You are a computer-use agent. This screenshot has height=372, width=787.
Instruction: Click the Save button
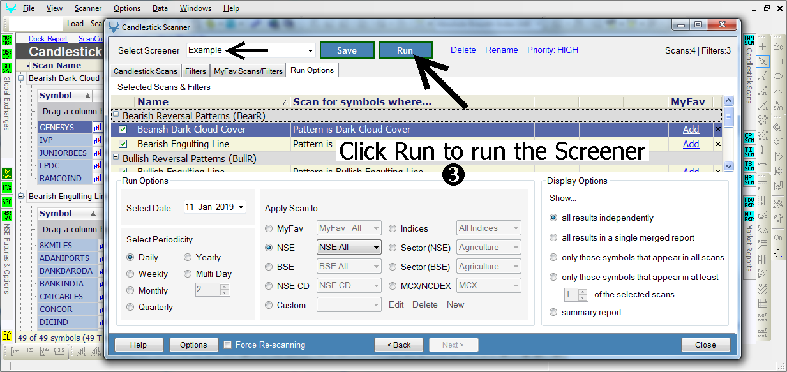click(347, 50)
